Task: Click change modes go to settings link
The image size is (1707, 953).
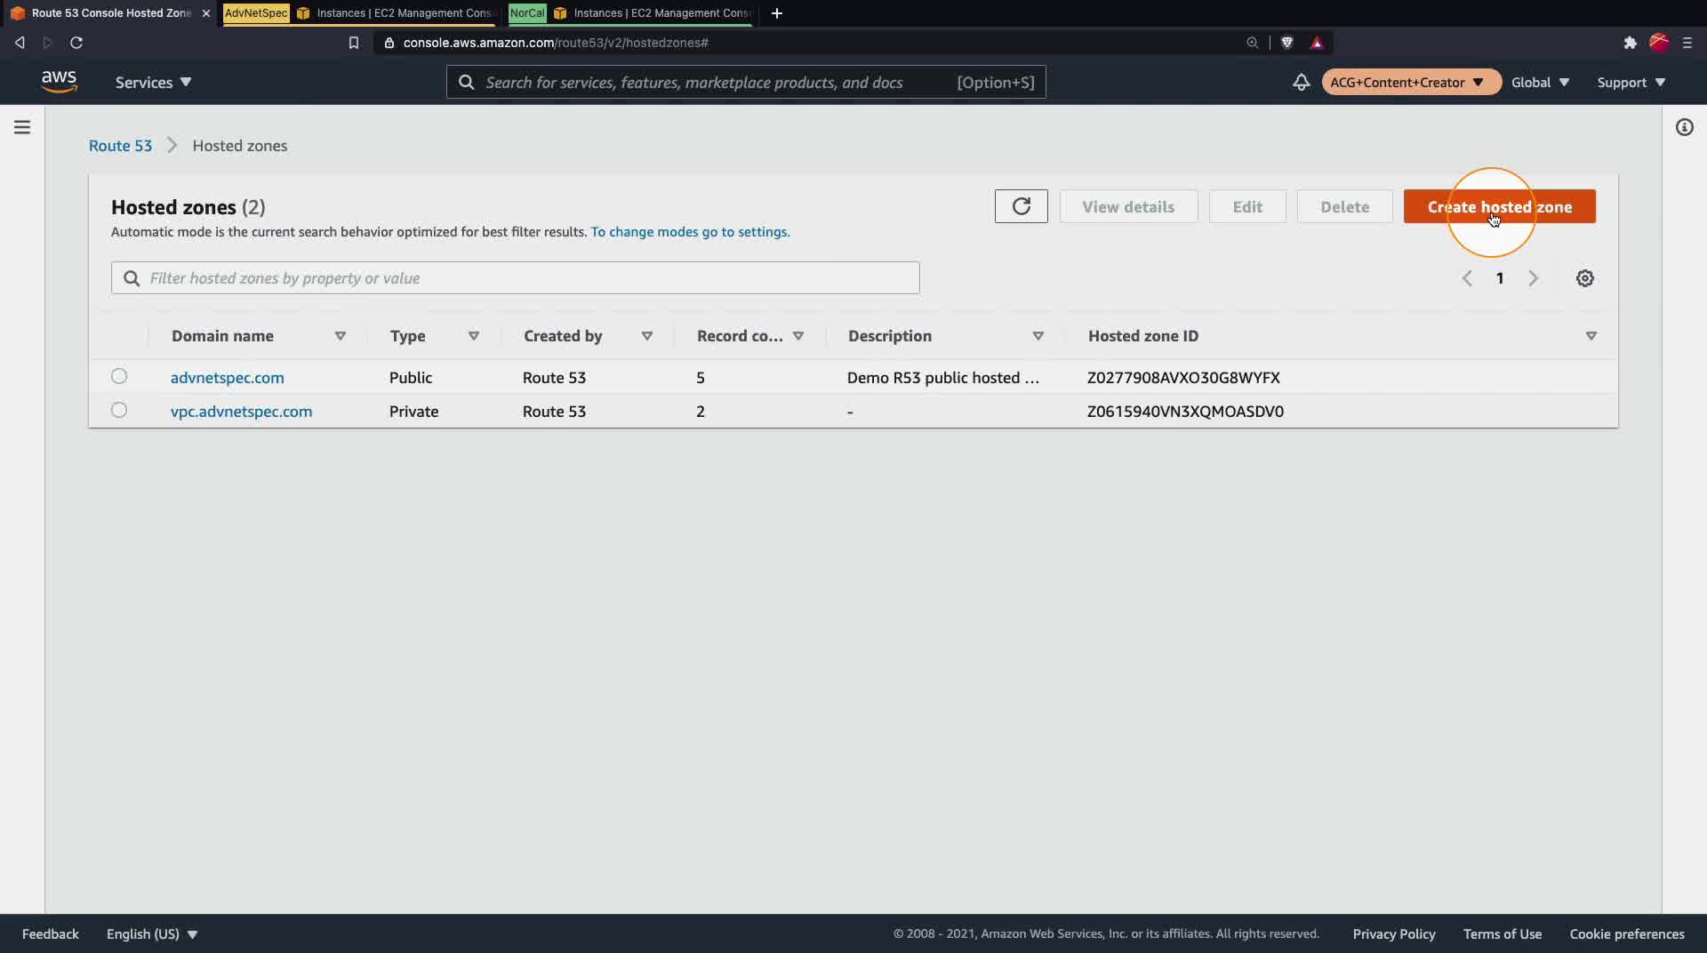Action: coord(690,231)
